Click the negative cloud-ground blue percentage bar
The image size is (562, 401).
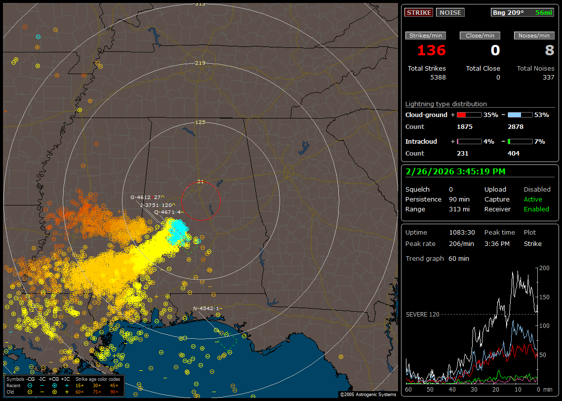coord(520,115)
